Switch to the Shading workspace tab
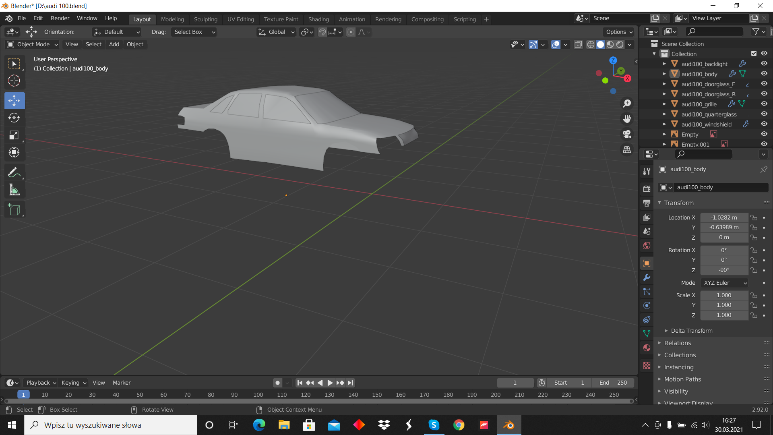This screenshot has width=773, height=435. click(x=318, y=19)
